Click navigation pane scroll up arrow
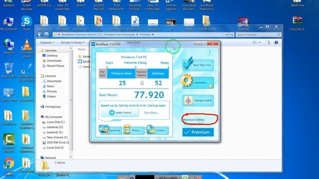Screen dimensions: 319x179 (x=71, y=49)
